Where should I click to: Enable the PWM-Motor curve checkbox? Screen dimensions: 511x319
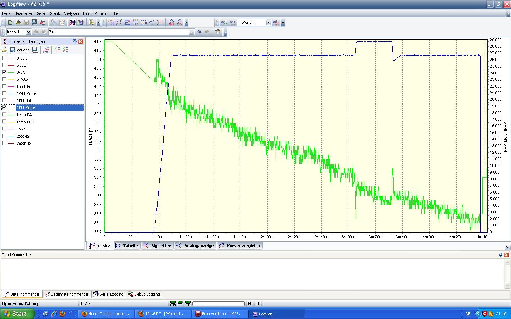tap(4, 93)
